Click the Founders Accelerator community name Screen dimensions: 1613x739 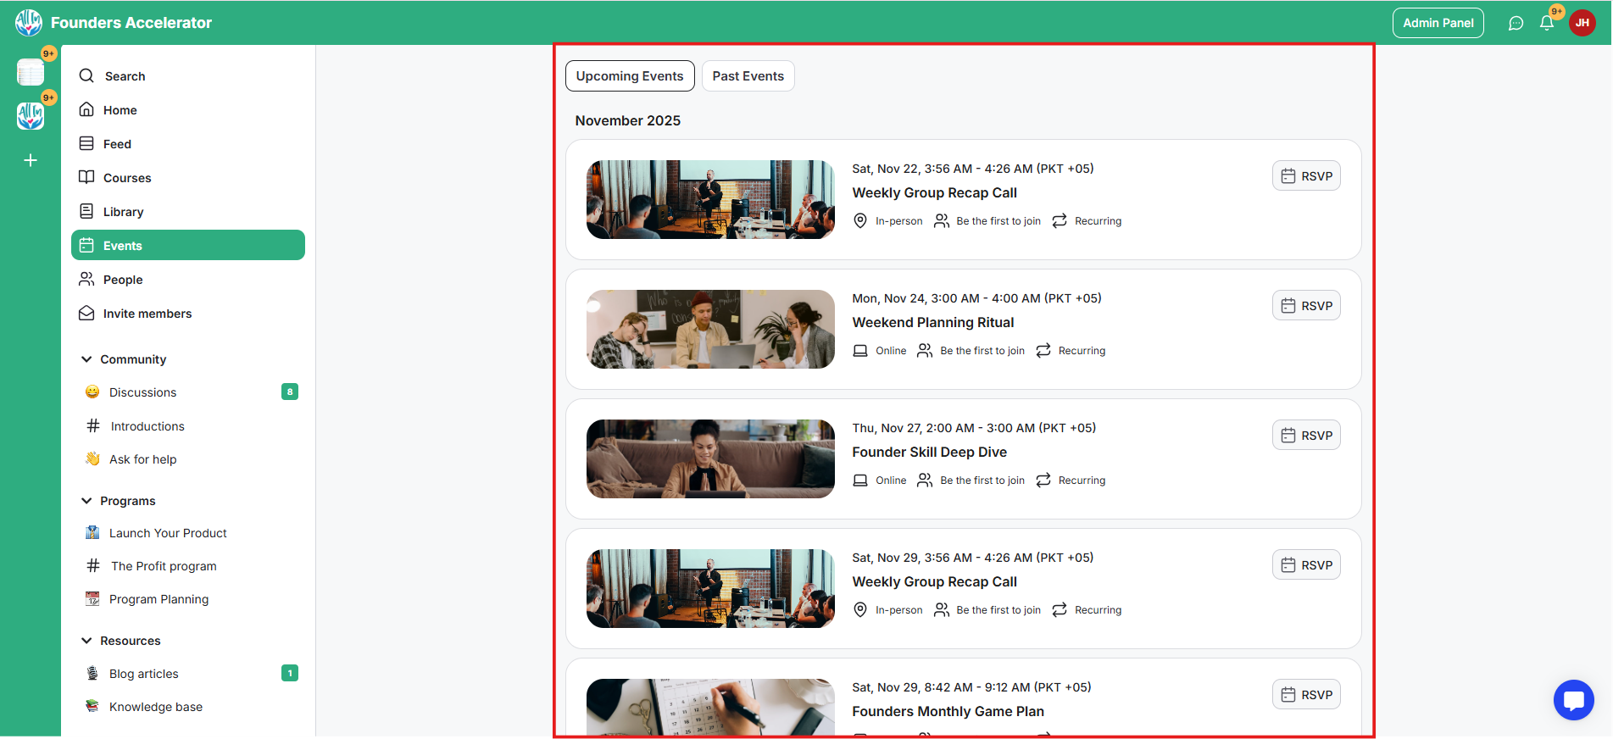point(131,23)
